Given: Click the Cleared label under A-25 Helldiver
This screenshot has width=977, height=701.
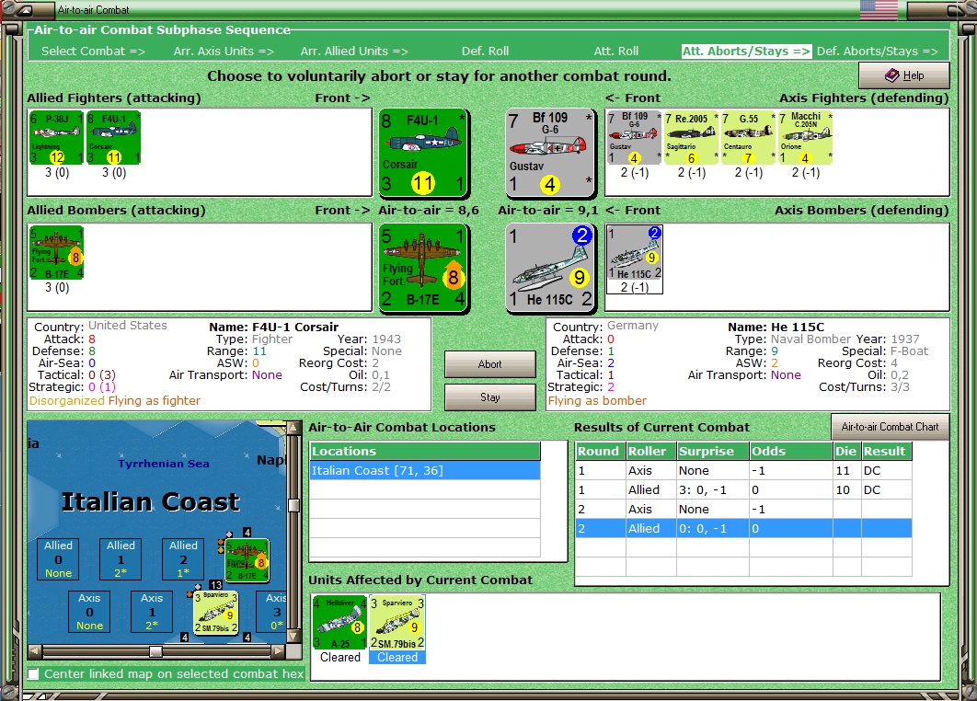Looking at the screenshot, I should click(x=340, y=658).
